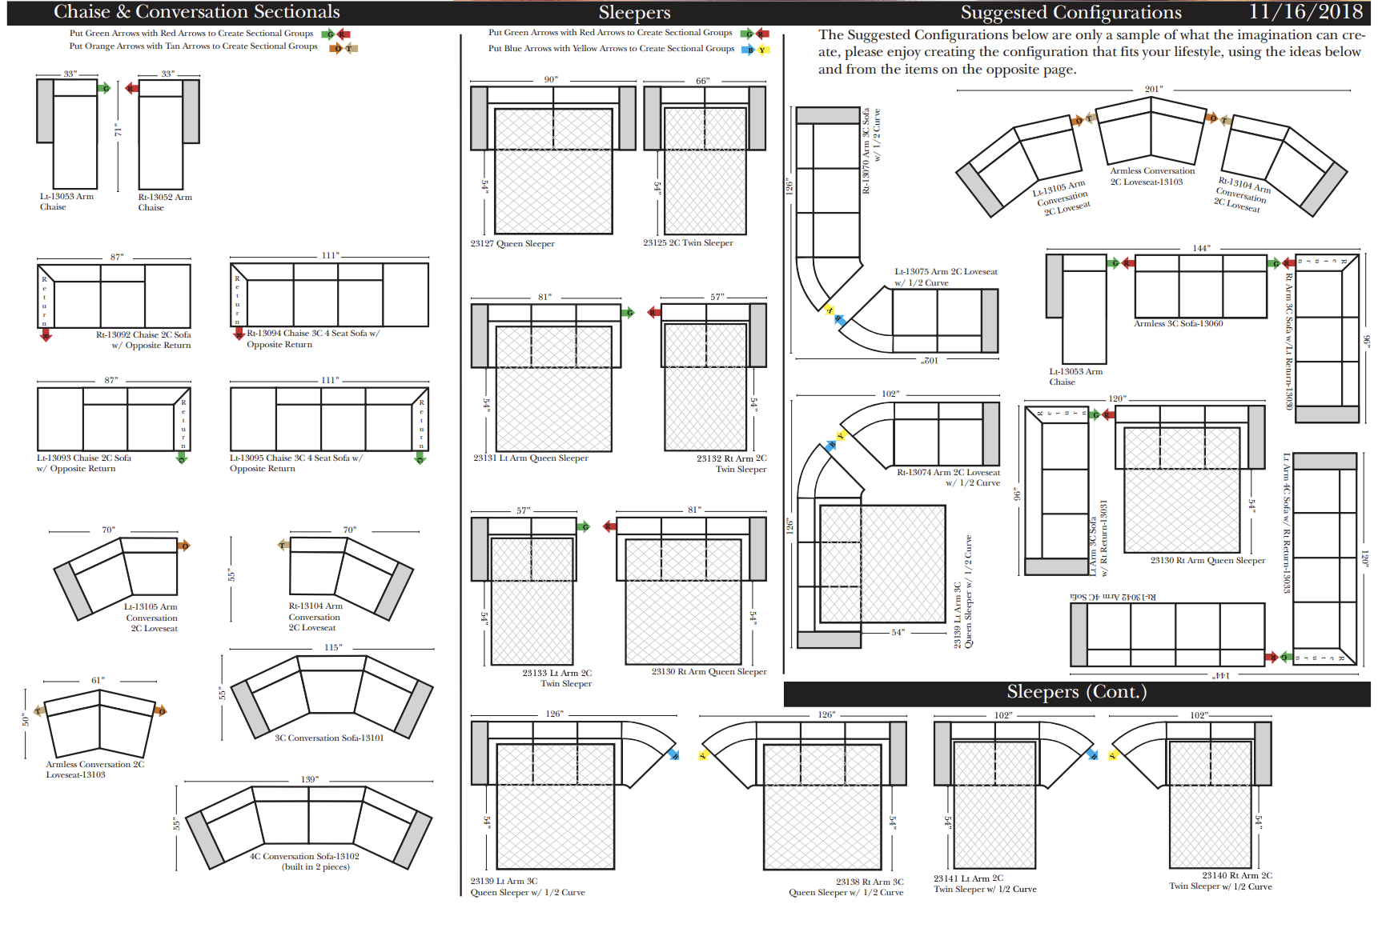Image resolution: width=1386 pixels, height=936 pixels.
Task: Click green arrow on Lt-13053 Arm Chaise
Action: (104, 88)
